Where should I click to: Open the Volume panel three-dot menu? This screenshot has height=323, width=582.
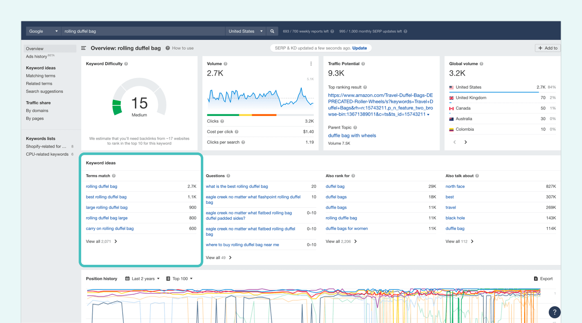(x=311, y=64)
